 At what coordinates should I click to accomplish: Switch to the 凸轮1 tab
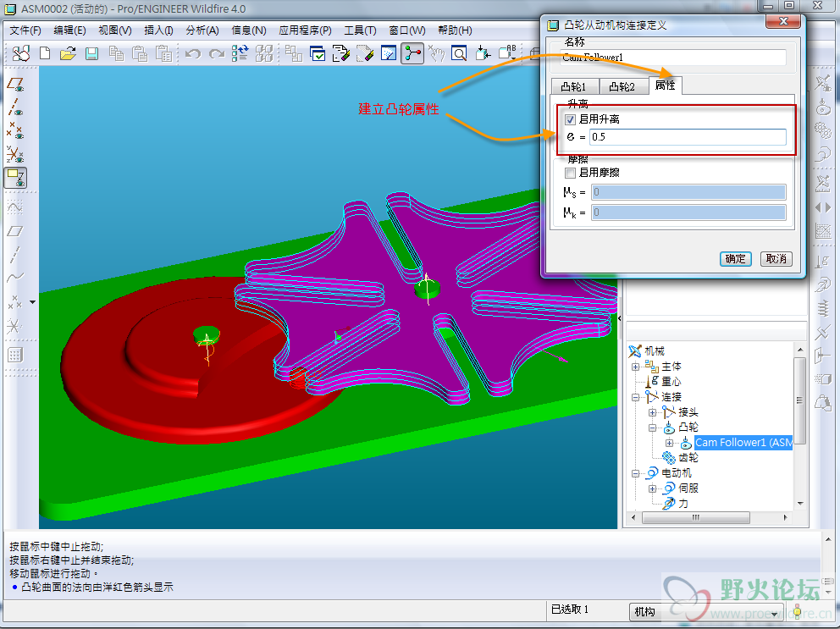pyautogui.click(x=574, y=87)
